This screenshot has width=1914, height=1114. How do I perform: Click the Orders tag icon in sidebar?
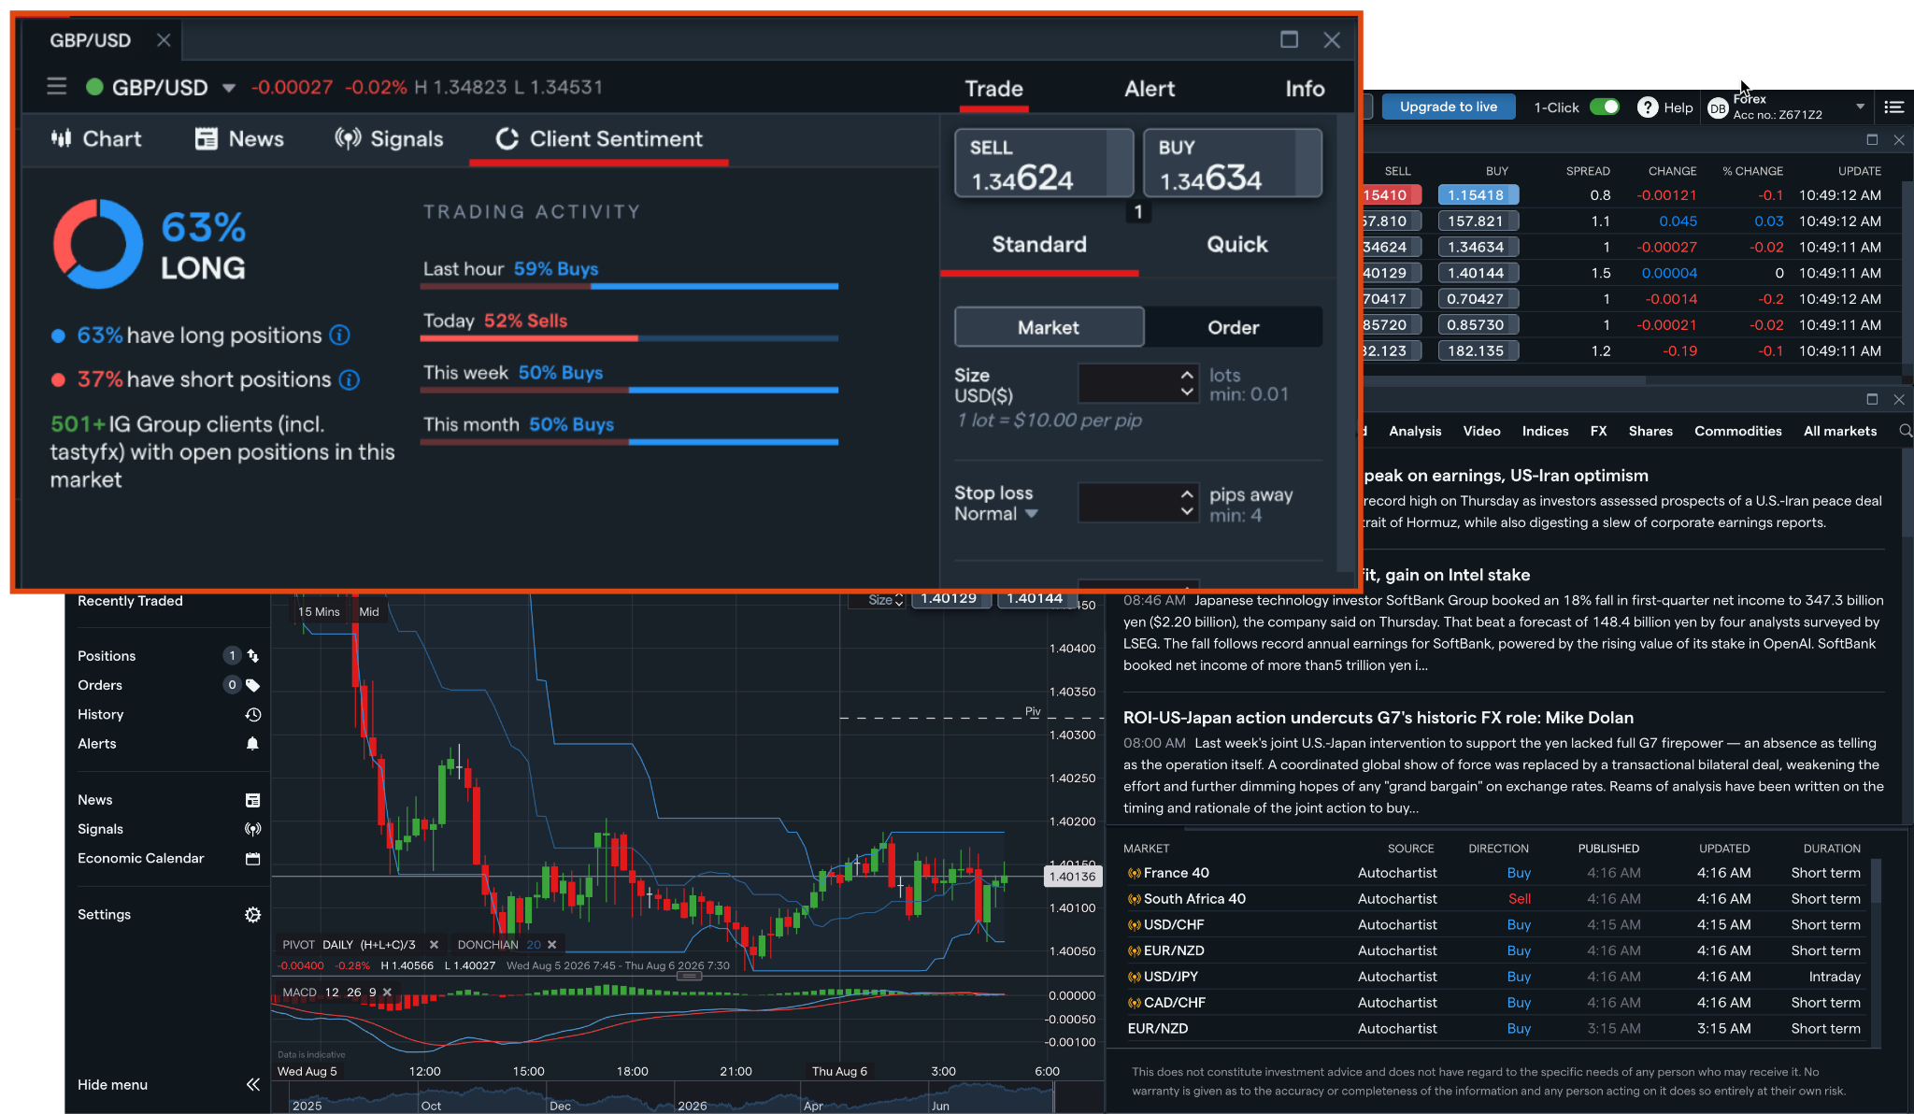(x=252, y=685)
